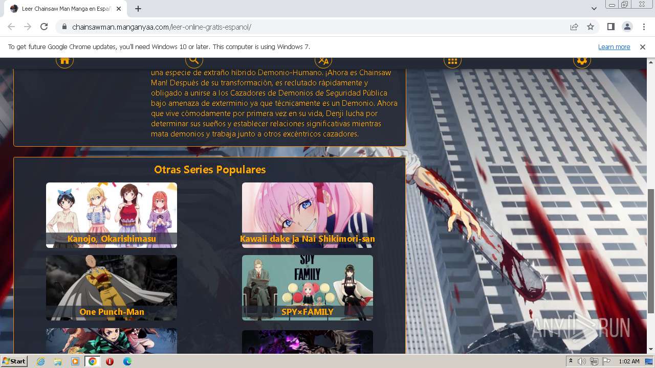
Task: Show hidden system tray icons
Action: pos(571,361)
